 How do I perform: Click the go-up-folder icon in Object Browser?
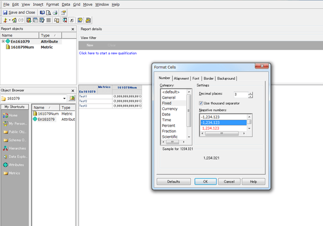(72, 98)
